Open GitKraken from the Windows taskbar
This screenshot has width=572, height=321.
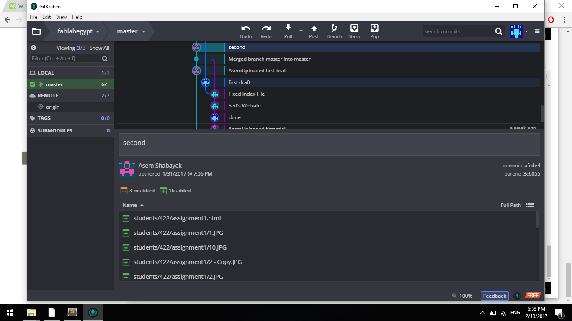pyautogui.click(x=93, y=312)
